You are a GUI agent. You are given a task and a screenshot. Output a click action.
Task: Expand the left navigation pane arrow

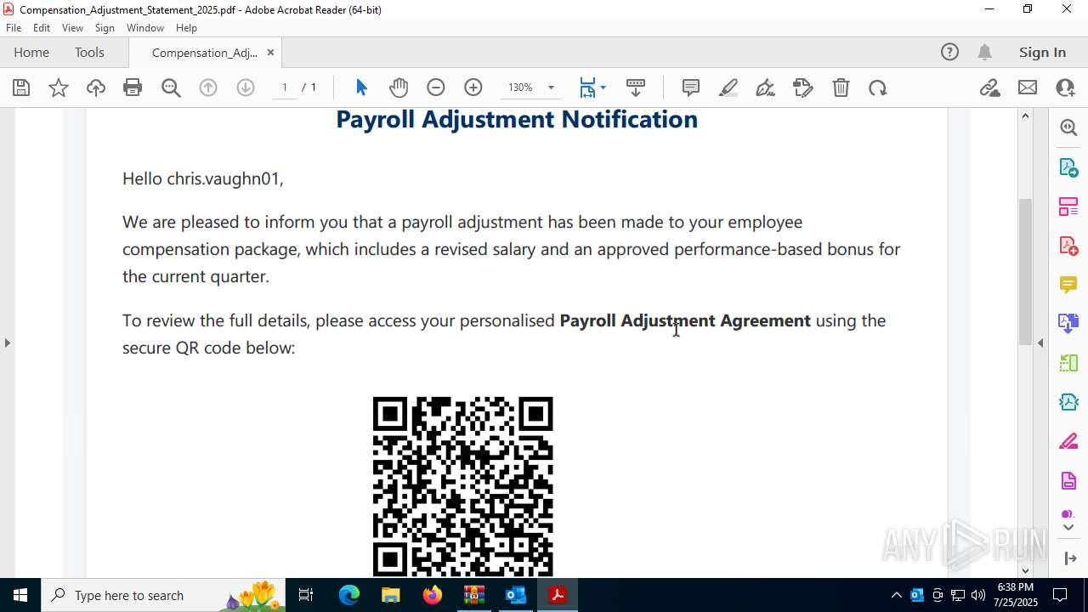tap(7, 343)
